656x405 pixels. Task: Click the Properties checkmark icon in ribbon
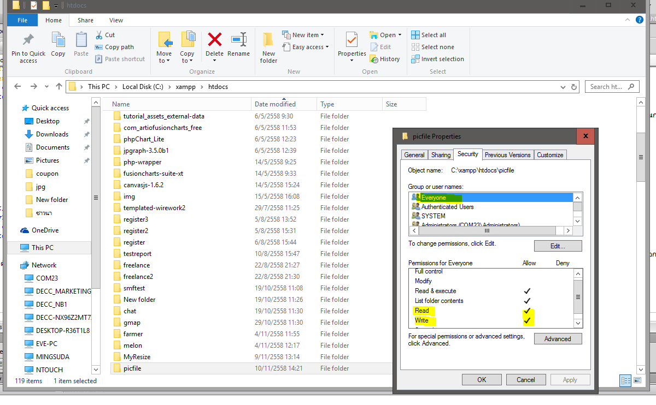[352, 40]
